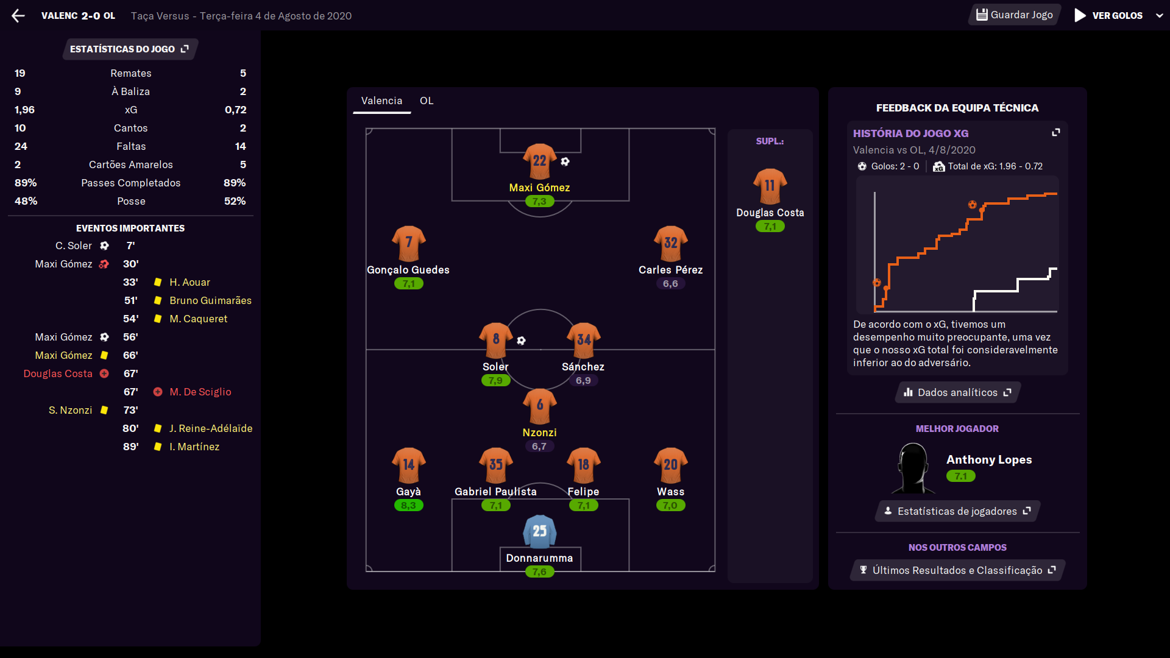The height and width of the screenshot is (658, 1170).
Task: Open Anthony Lopes best player name
Action: point(989,460)
